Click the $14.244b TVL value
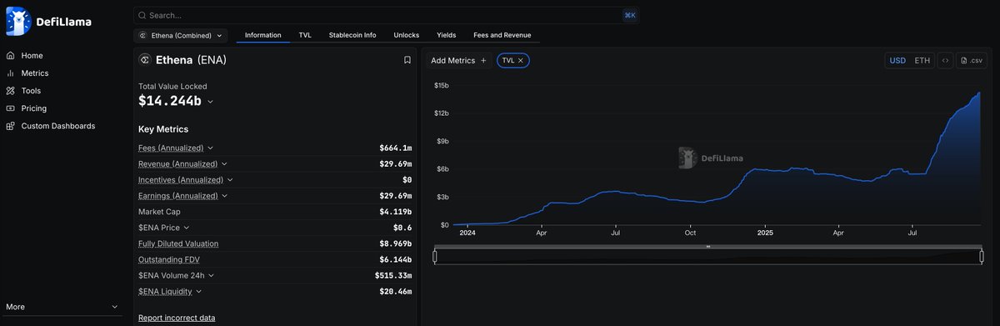This screenshot has width=1000, height=326. pyautogui.click(x=170, y=101)
